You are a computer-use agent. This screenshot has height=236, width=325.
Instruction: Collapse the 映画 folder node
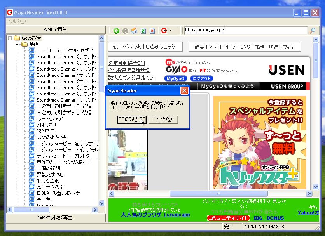click(17, 44)
